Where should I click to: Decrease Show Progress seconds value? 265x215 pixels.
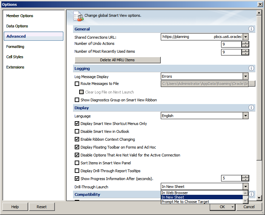[245, 180]
